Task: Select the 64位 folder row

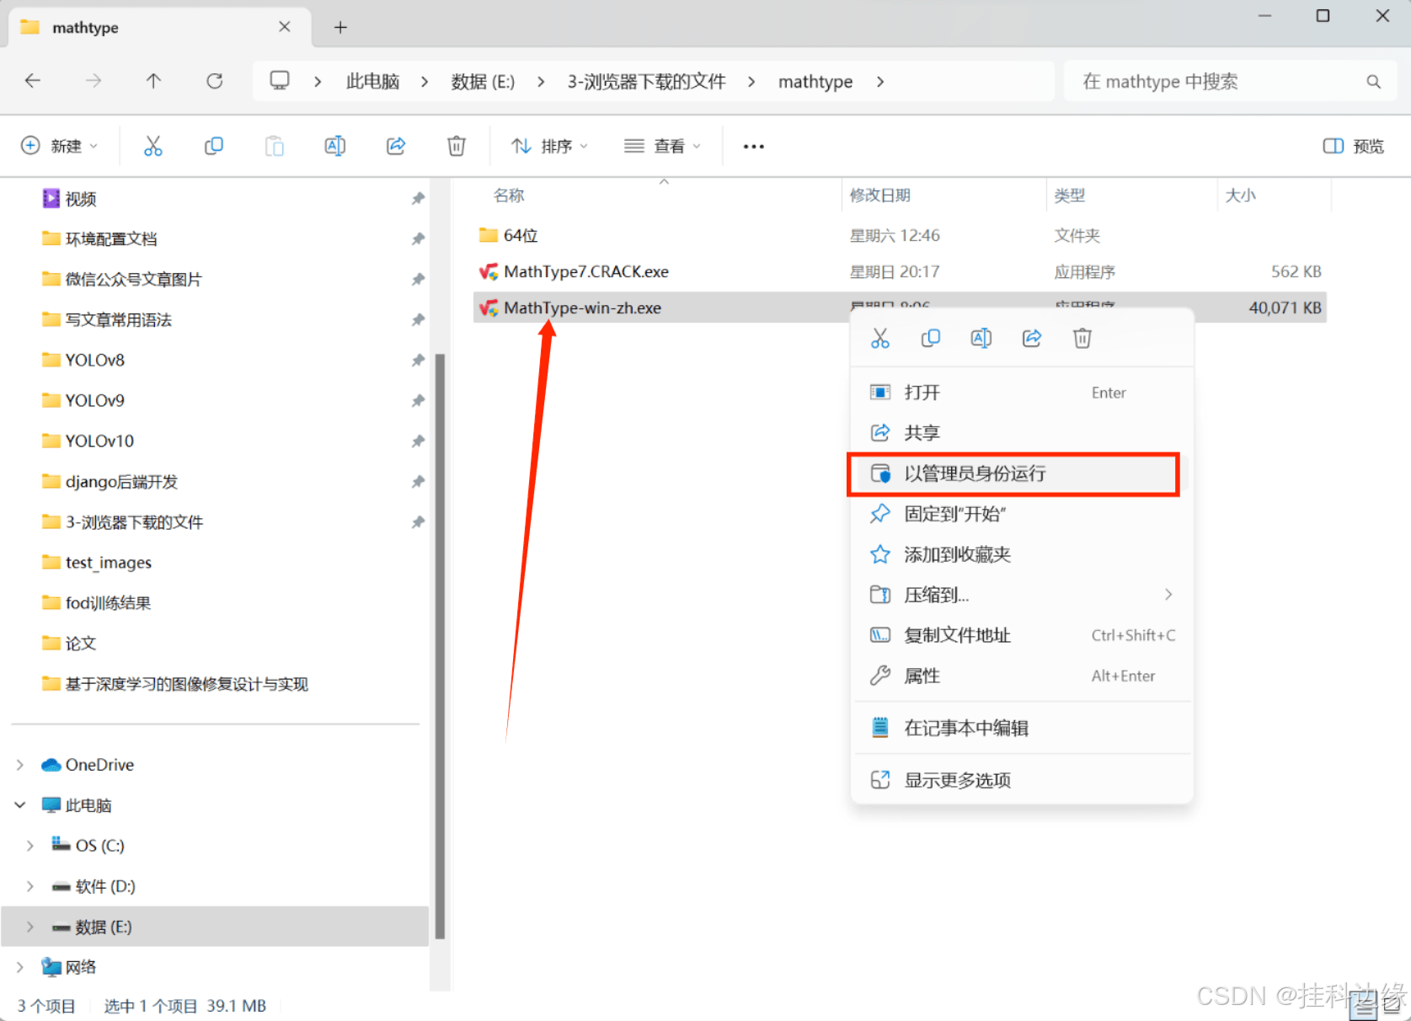Action: pos(900,236)
